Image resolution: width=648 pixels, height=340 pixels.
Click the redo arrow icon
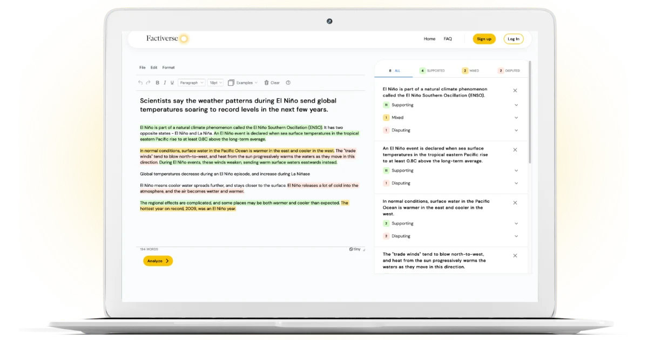coord(148,83)
